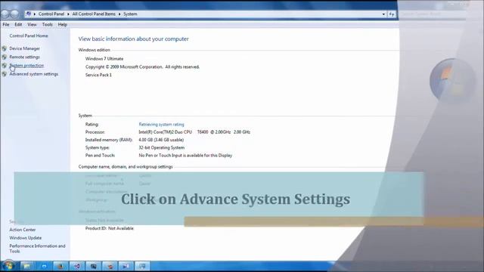Viewport: 484px width, 272px height.
Task: Open the Windows Start orb
Action: pos(8,266)
